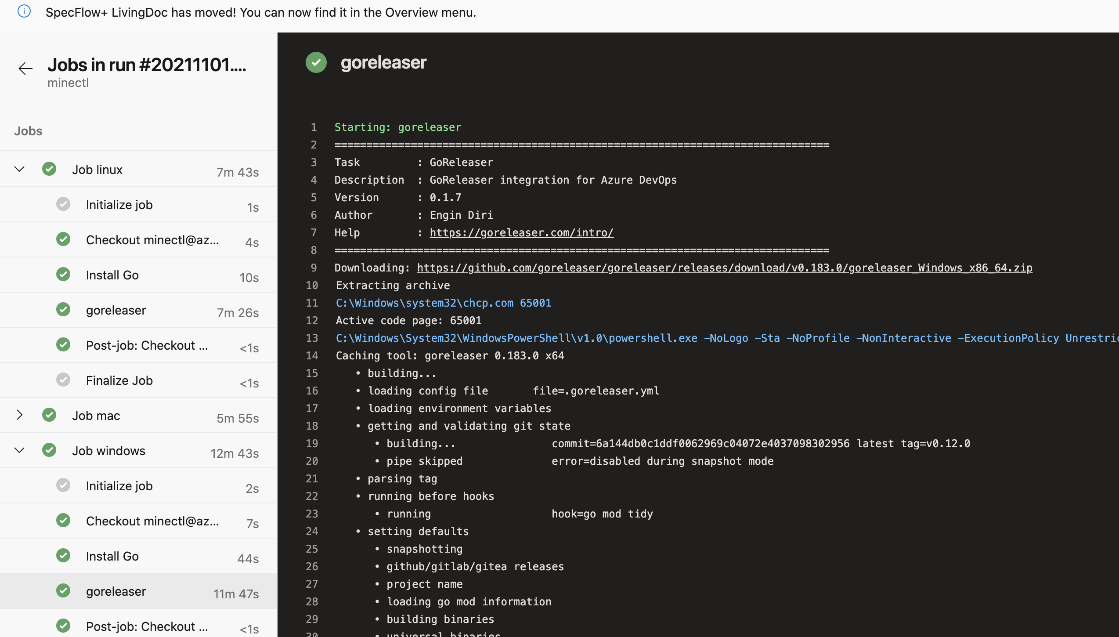Click the success icon next to Install Go step
The image size is (1119, 637).
coord(63,274)
